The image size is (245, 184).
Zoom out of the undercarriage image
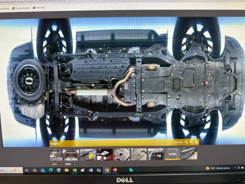(x=191, y=142)
